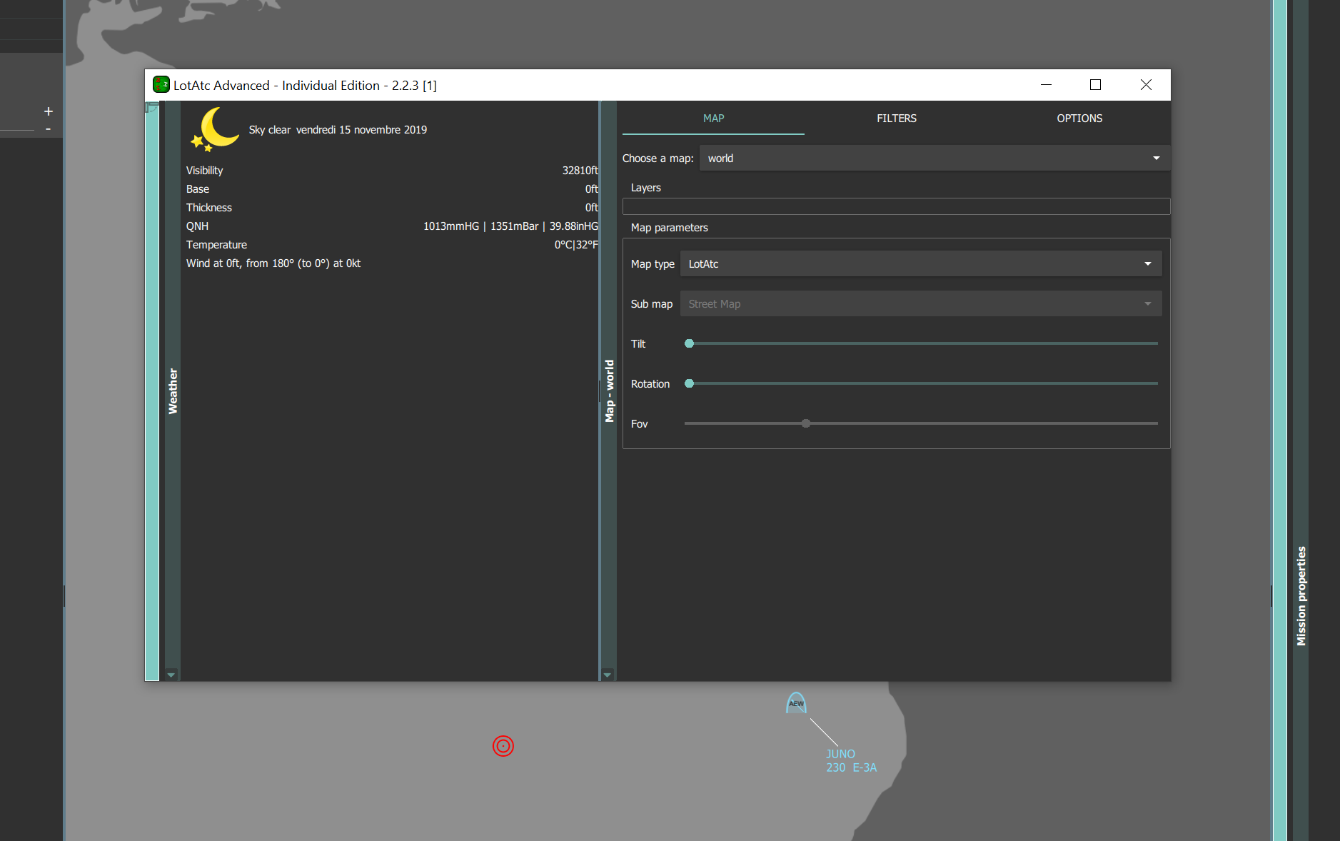
Task: Click the plus zoom icon
Action: pyautogui.click(x=49, y=111)
